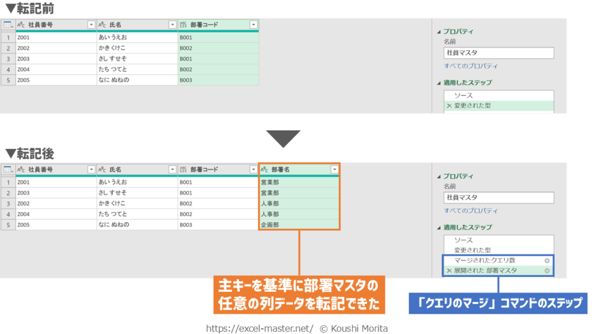Collapse 適用したステップ section in the 転記後 panel
Image resolution: width=594 pixels, height=334 pixels.
pos(439,227)
